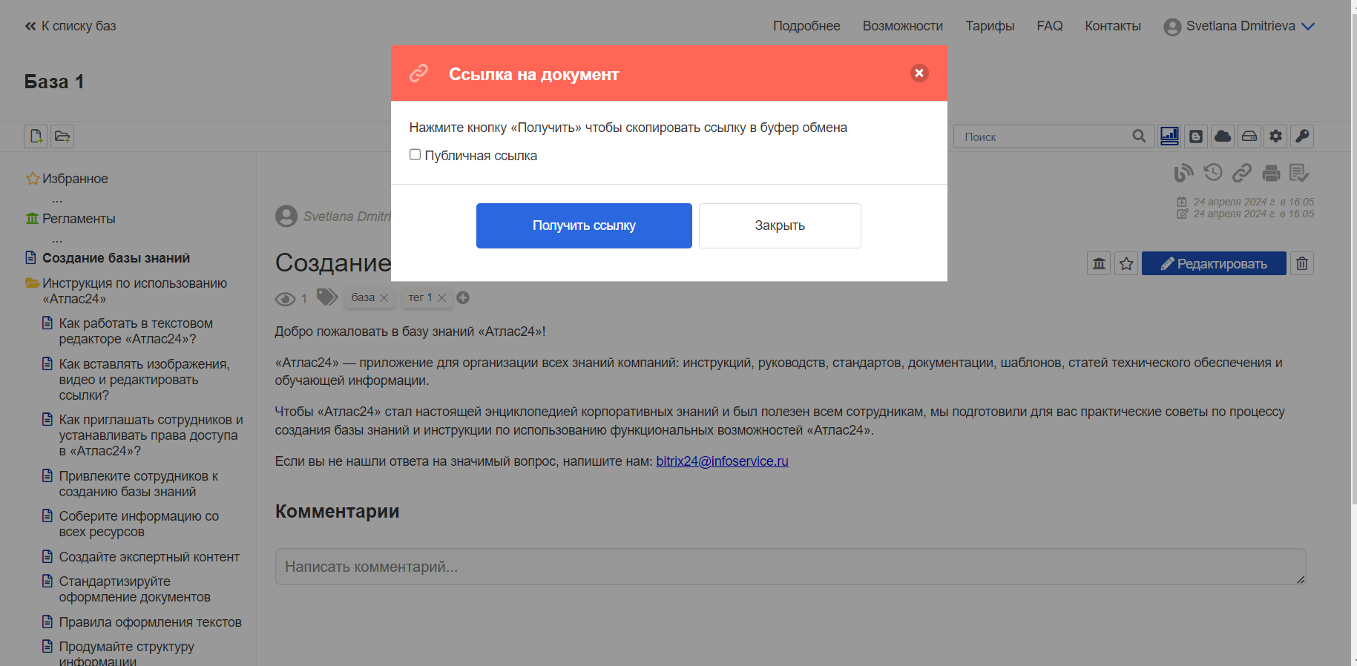Expand the Избранное section
The image size is (1357, 666).
[x=57, y=200]
